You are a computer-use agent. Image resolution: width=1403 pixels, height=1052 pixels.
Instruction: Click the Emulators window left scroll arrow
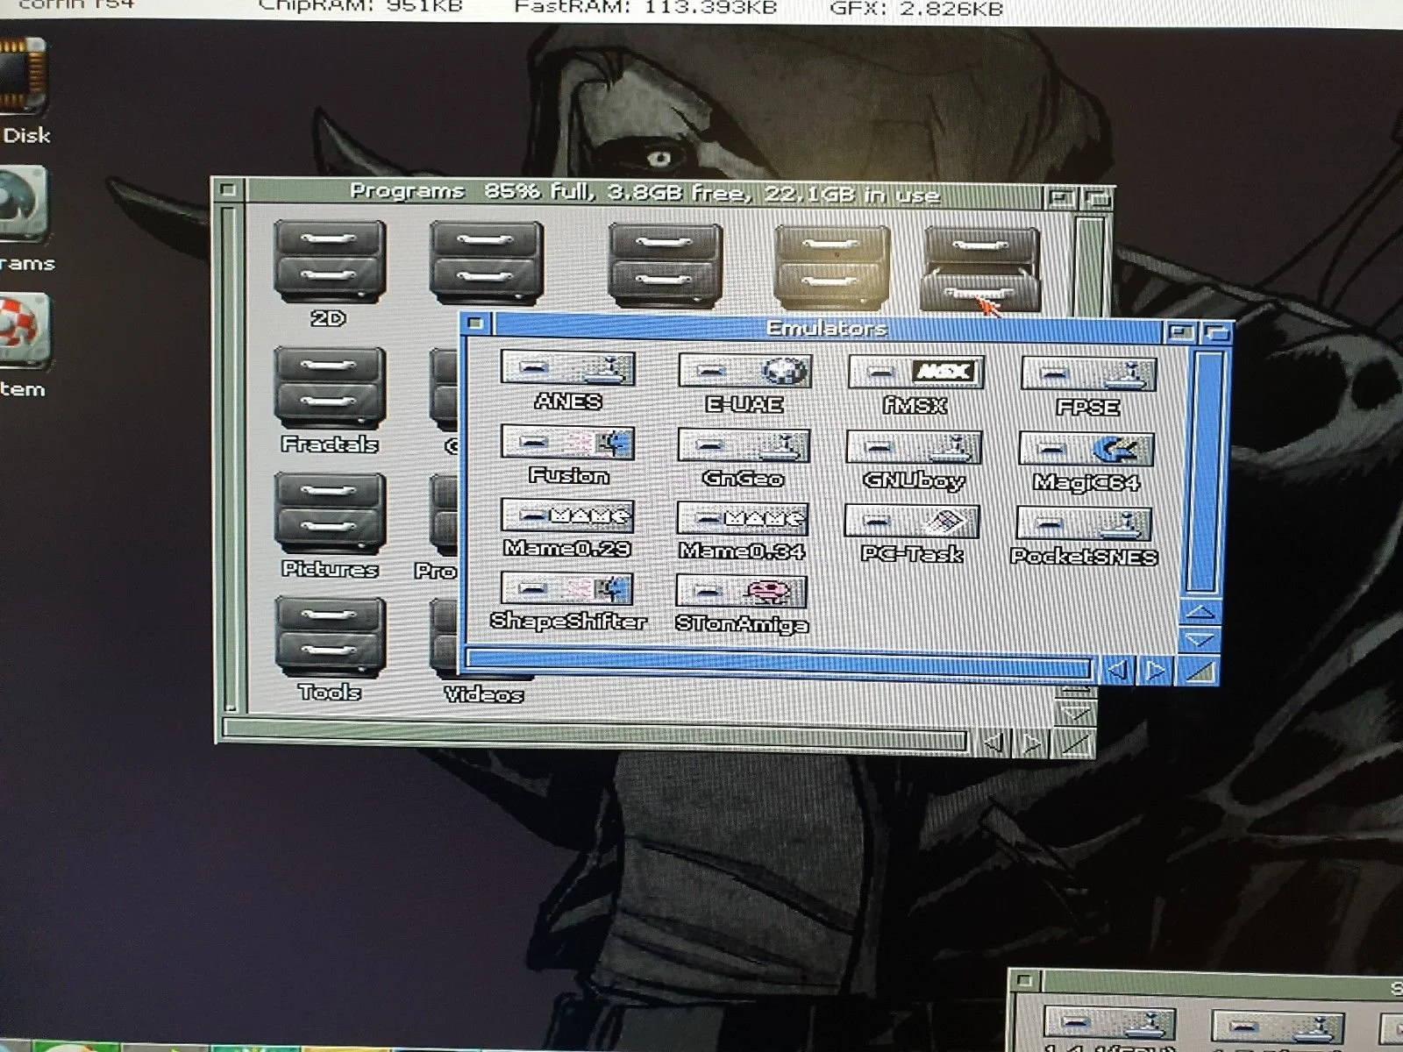tap(1116, 671)
